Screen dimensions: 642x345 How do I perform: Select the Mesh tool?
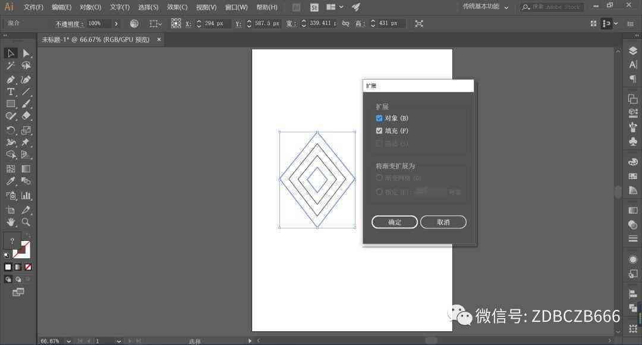(11, 169)
